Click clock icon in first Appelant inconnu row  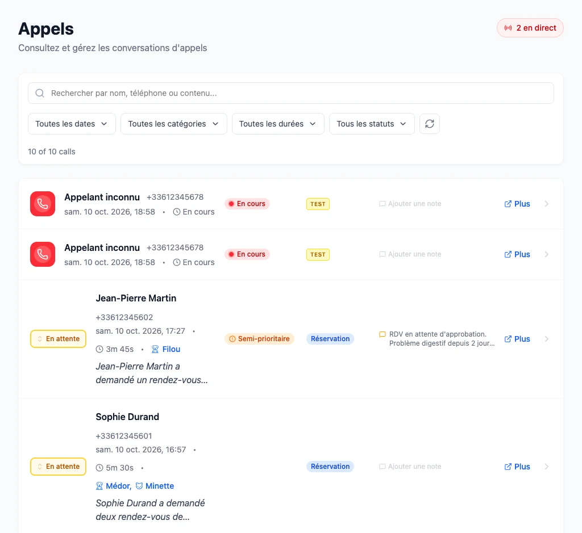tap(177, 212)
